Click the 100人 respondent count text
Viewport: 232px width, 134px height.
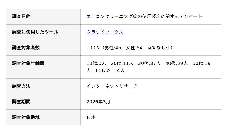(x=93, y=48)
